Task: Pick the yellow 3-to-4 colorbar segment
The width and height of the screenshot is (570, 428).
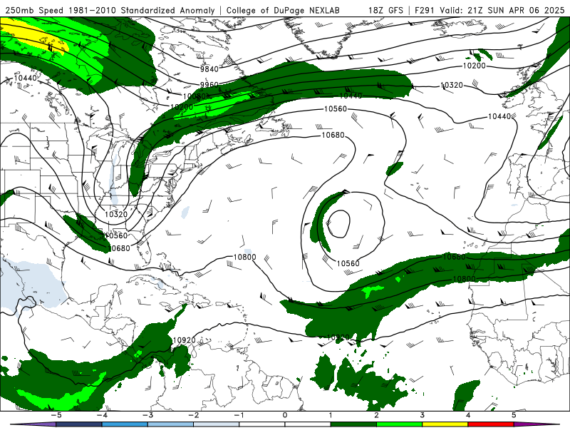Action: pos(445,424)
